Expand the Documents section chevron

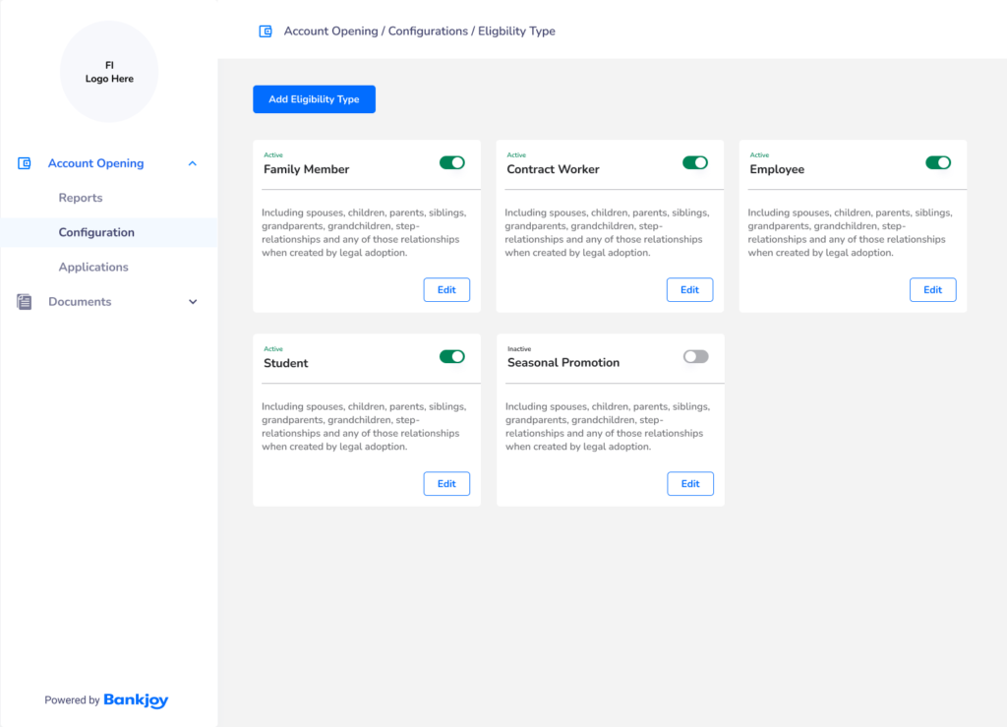pos(193,302)
